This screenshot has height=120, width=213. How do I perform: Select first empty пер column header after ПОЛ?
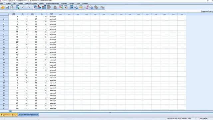pos(61,14)
